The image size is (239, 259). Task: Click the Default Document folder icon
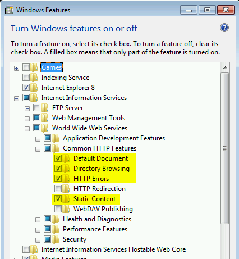click(66, 158)
